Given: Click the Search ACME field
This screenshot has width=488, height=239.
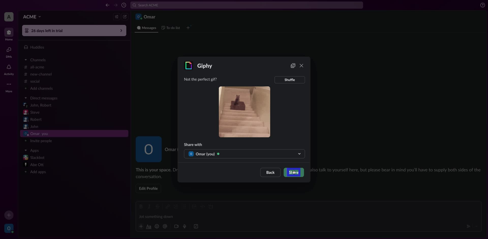Looking at the screenshot, I should (x=247, y=5).
